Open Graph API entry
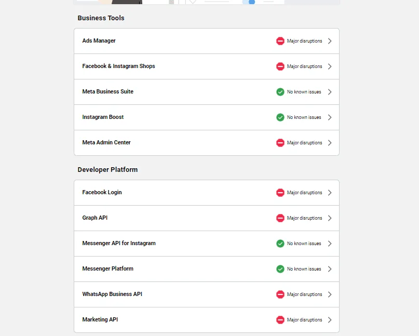Screen dimensions: 419x336 207,218
